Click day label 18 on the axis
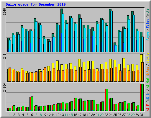The height and width of the screenshot is (118, 151). (84, 115)
